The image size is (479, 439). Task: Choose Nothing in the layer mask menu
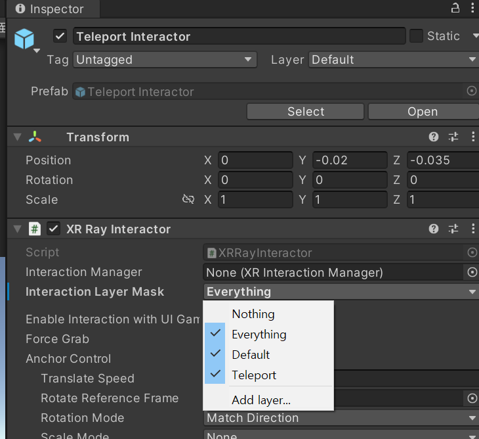click(268, 314)
